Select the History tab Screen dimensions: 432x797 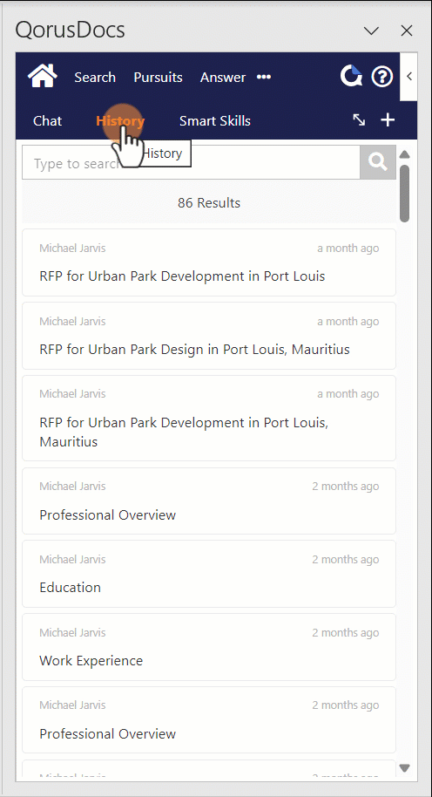120,121
